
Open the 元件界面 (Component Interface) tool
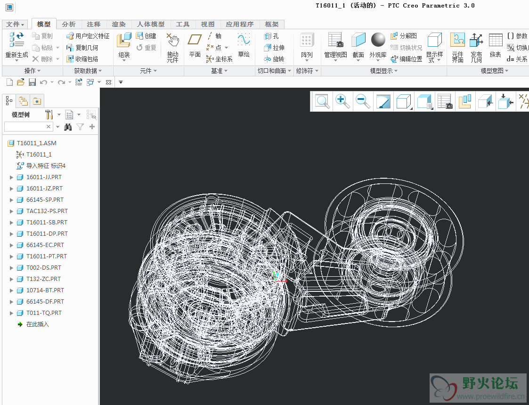[x=457, y=47]
